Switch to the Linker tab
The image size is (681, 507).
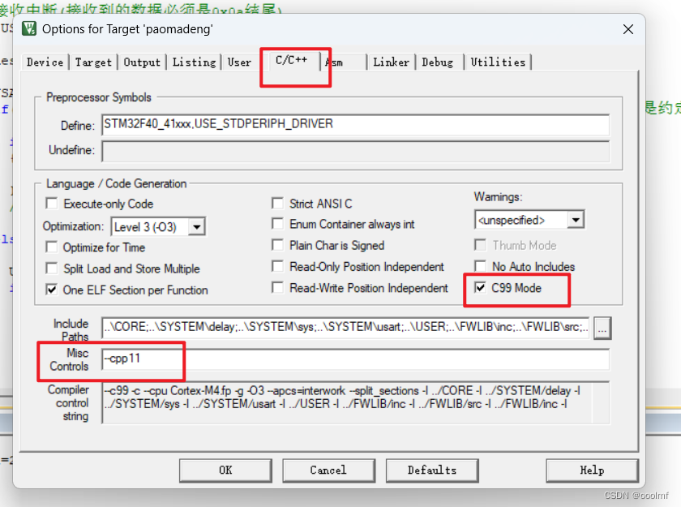[391, 62]
